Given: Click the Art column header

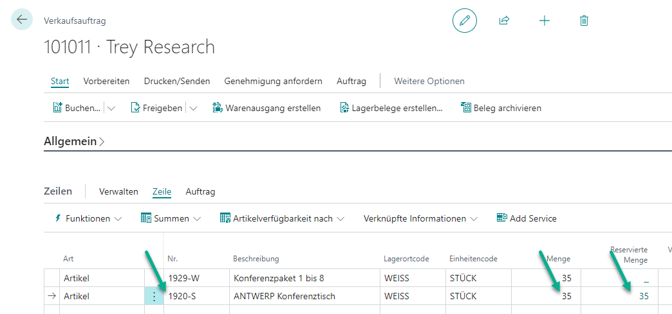Looking at the screenshot, I should point(68,259).
